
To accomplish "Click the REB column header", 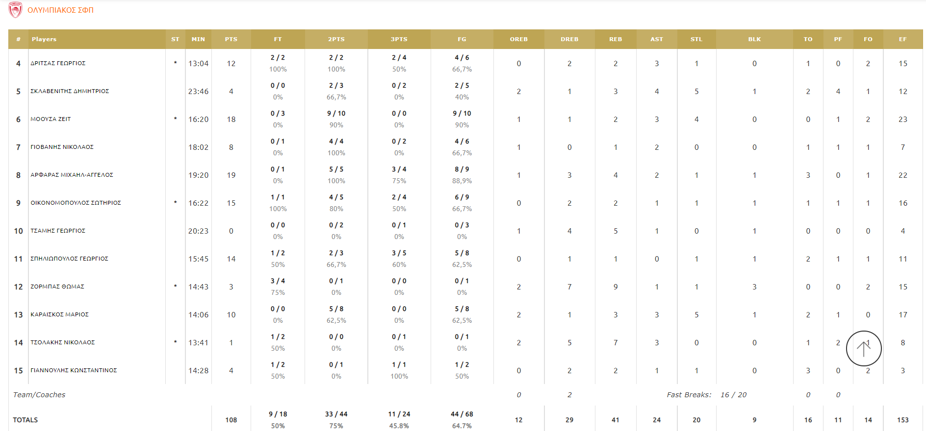I will pyautogui.click(x=616, y=39).
